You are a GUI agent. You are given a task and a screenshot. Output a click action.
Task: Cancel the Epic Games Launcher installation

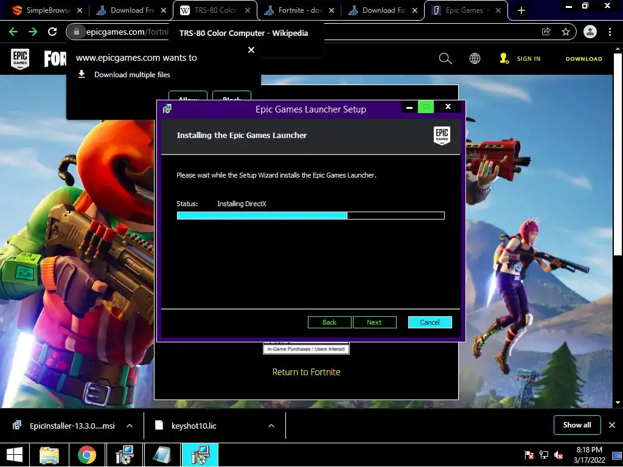(430, 322)
